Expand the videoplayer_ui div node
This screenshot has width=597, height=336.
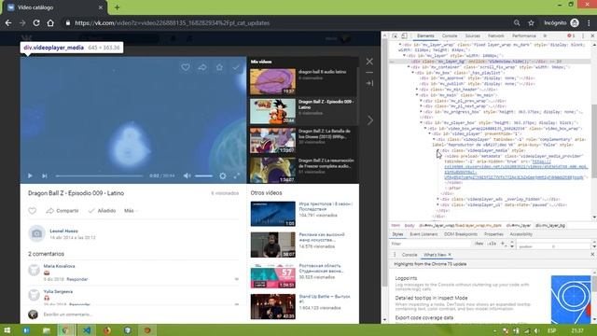pyautogui.click(x=437, y=205)
